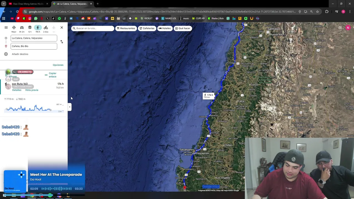Select cycling mode showing 2 días
The image size is (354, 199).
[x=46, y=29]
